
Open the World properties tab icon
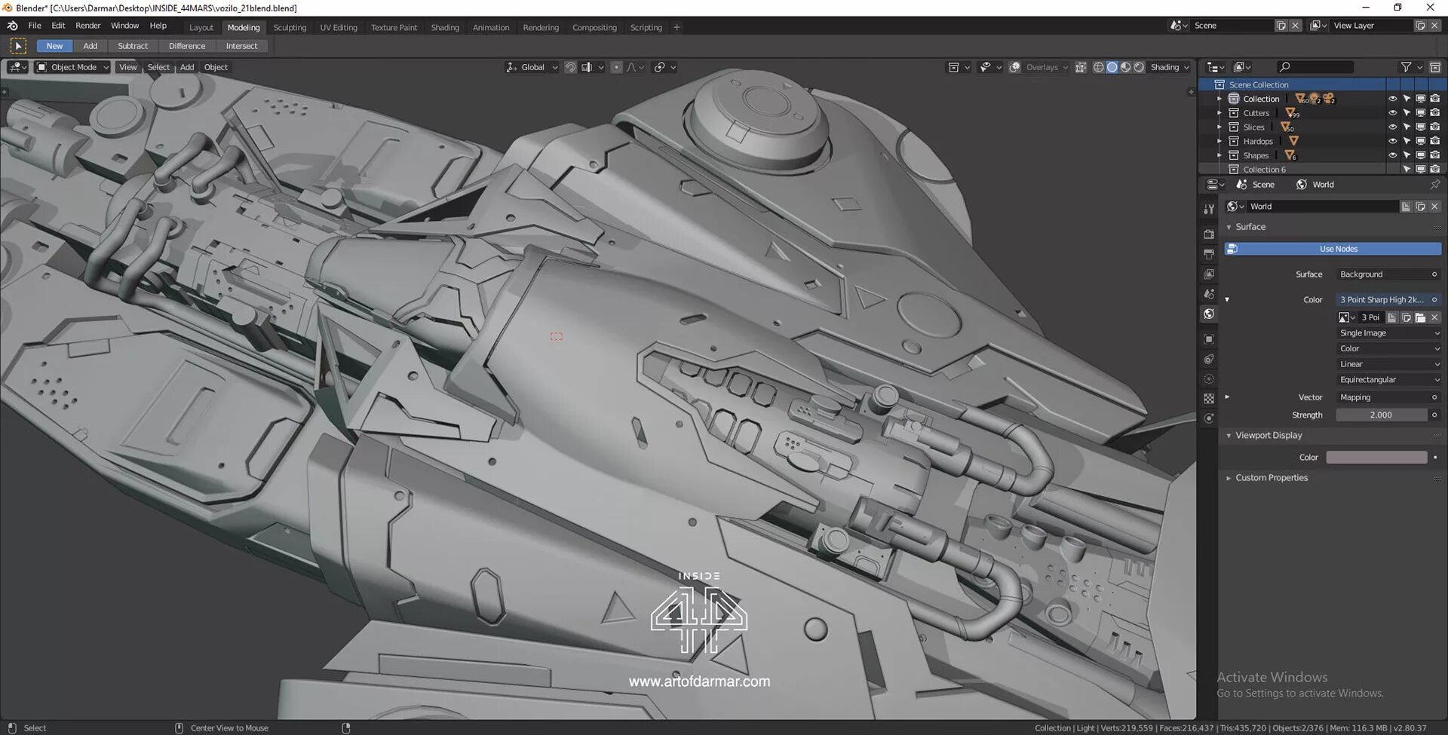[x=1209, y=314]
